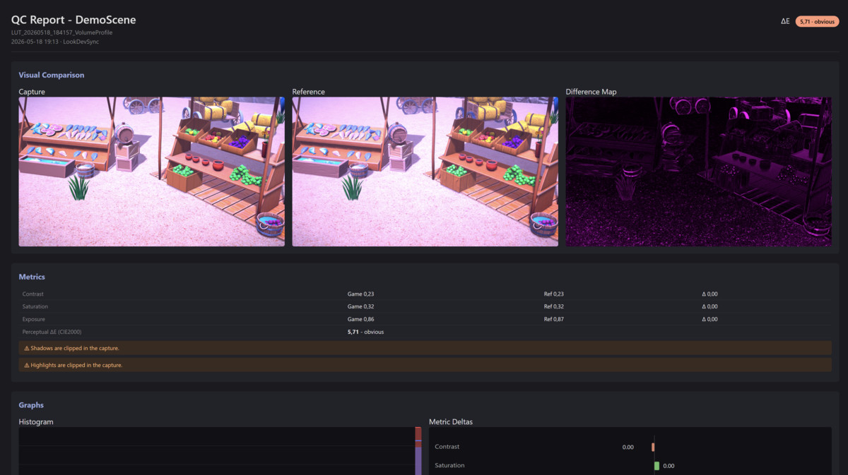Click "Game 0,86" in the Exposure row
This screenshot has height=475, width=848.
[x=360, y=319]
